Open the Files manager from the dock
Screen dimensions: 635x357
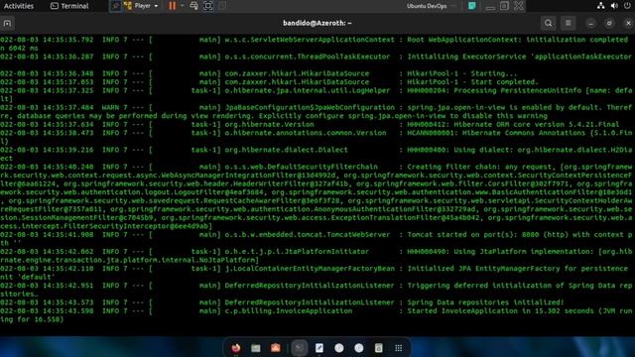click(256, 348)
